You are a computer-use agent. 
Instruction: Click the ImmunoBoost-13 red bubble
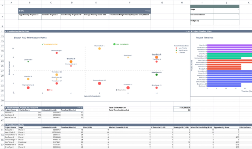pos(100,83)
